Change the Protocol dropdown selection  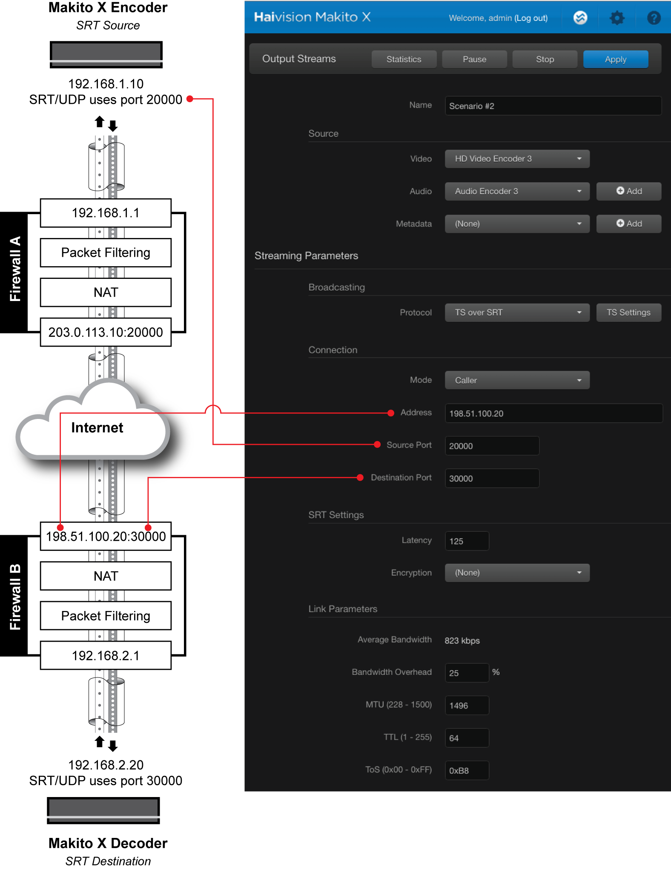pyautogui.click(x=517, y=313)
